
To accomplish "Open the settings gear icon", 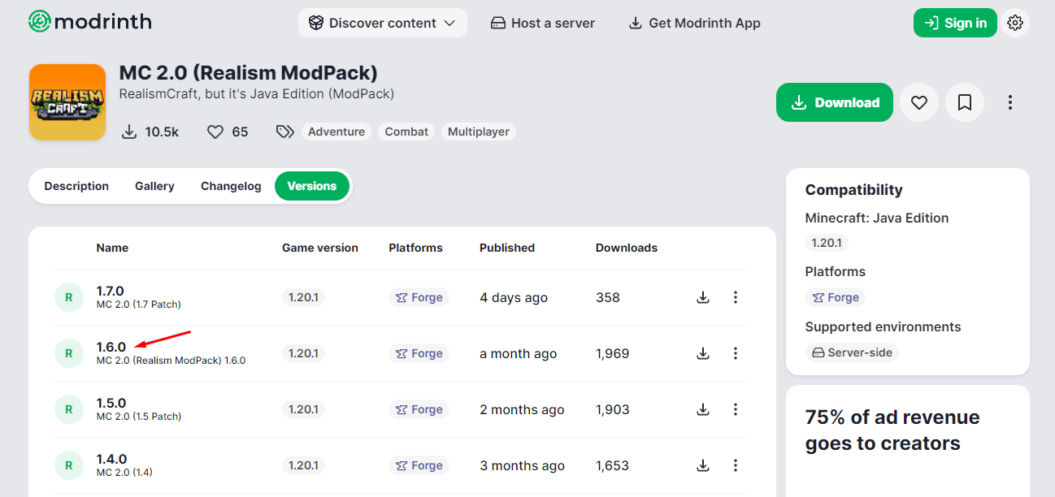I will 1014,23.
